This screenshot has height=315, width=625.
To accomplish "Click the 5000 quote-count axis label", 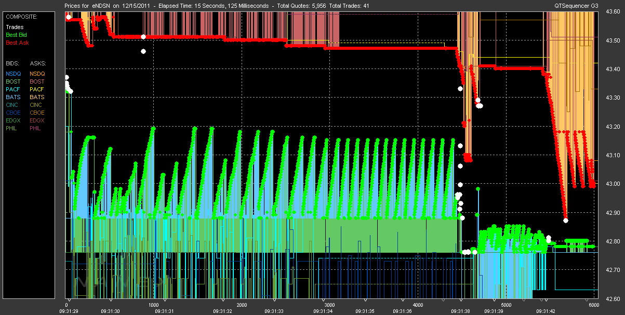I will tap(506, 305).
